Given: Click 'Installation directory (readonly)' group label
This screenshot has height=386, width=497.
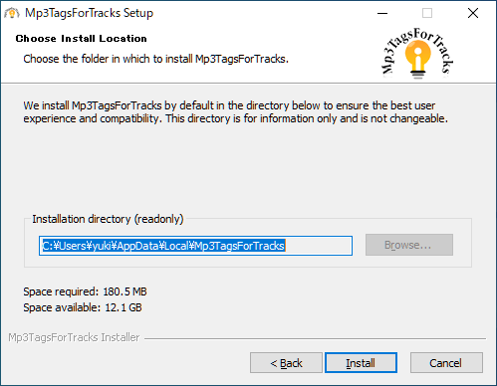Looking at the screenshot, I should point(108,219).
